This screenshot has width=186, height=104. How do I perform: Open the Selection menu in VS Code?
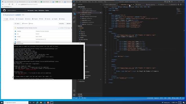tap(85, 2)
